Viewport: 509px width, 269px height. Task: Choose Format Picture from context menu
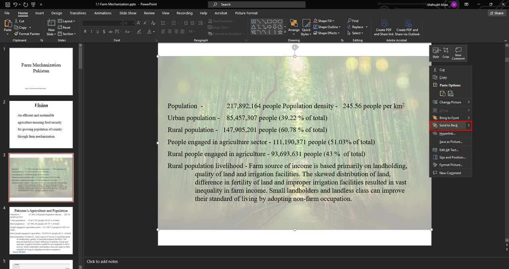tap(451, 165)
